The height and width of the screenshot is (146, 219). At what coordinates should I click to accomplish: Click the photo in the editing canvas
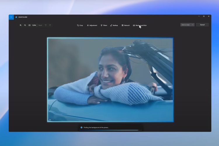(x=110, y=79)
